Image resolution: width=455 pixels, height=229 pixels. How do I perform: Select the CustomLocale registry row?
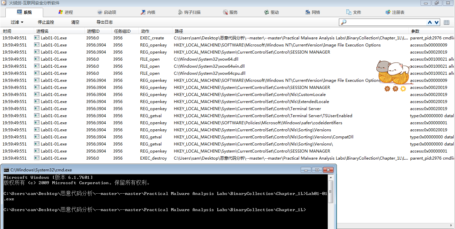coord(228,94)
